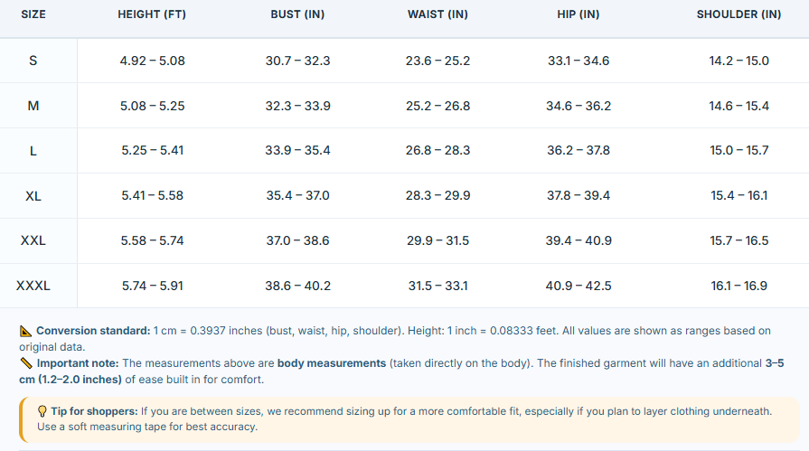Click the XXXL shoulder value 16.1 – 16.9

coord(738,286)
